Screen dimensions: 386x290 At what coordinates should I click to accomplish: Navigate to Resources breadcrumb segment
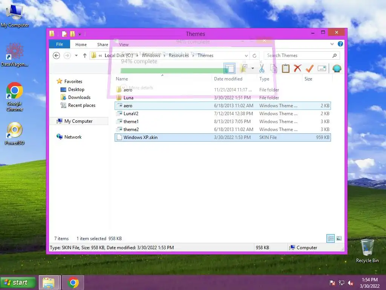click(x=179, y=56)
